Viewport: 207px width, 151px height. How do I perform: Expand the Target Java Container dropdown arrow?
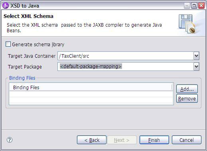(x=196, y=56)
